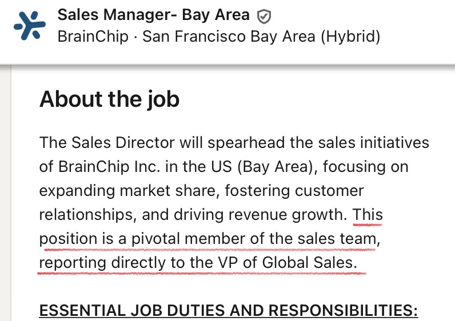The width and height of the screenshot is (455, 321).
Task: Click the underlined word This
Action: (x=368, y=215)
